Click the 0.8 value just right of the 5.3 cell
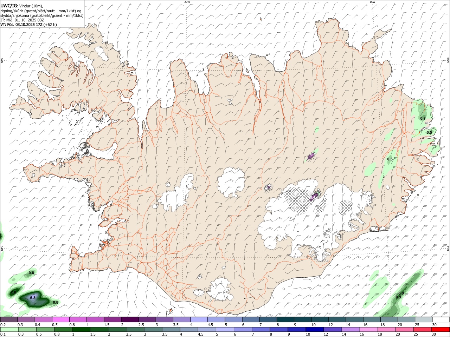The width and height of the screenshot is (450, 337). (56, 302)
